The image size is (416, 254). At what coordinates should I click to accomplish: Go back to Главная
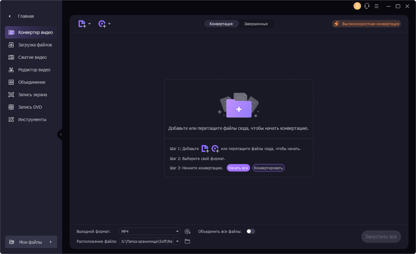click(21, 16)
